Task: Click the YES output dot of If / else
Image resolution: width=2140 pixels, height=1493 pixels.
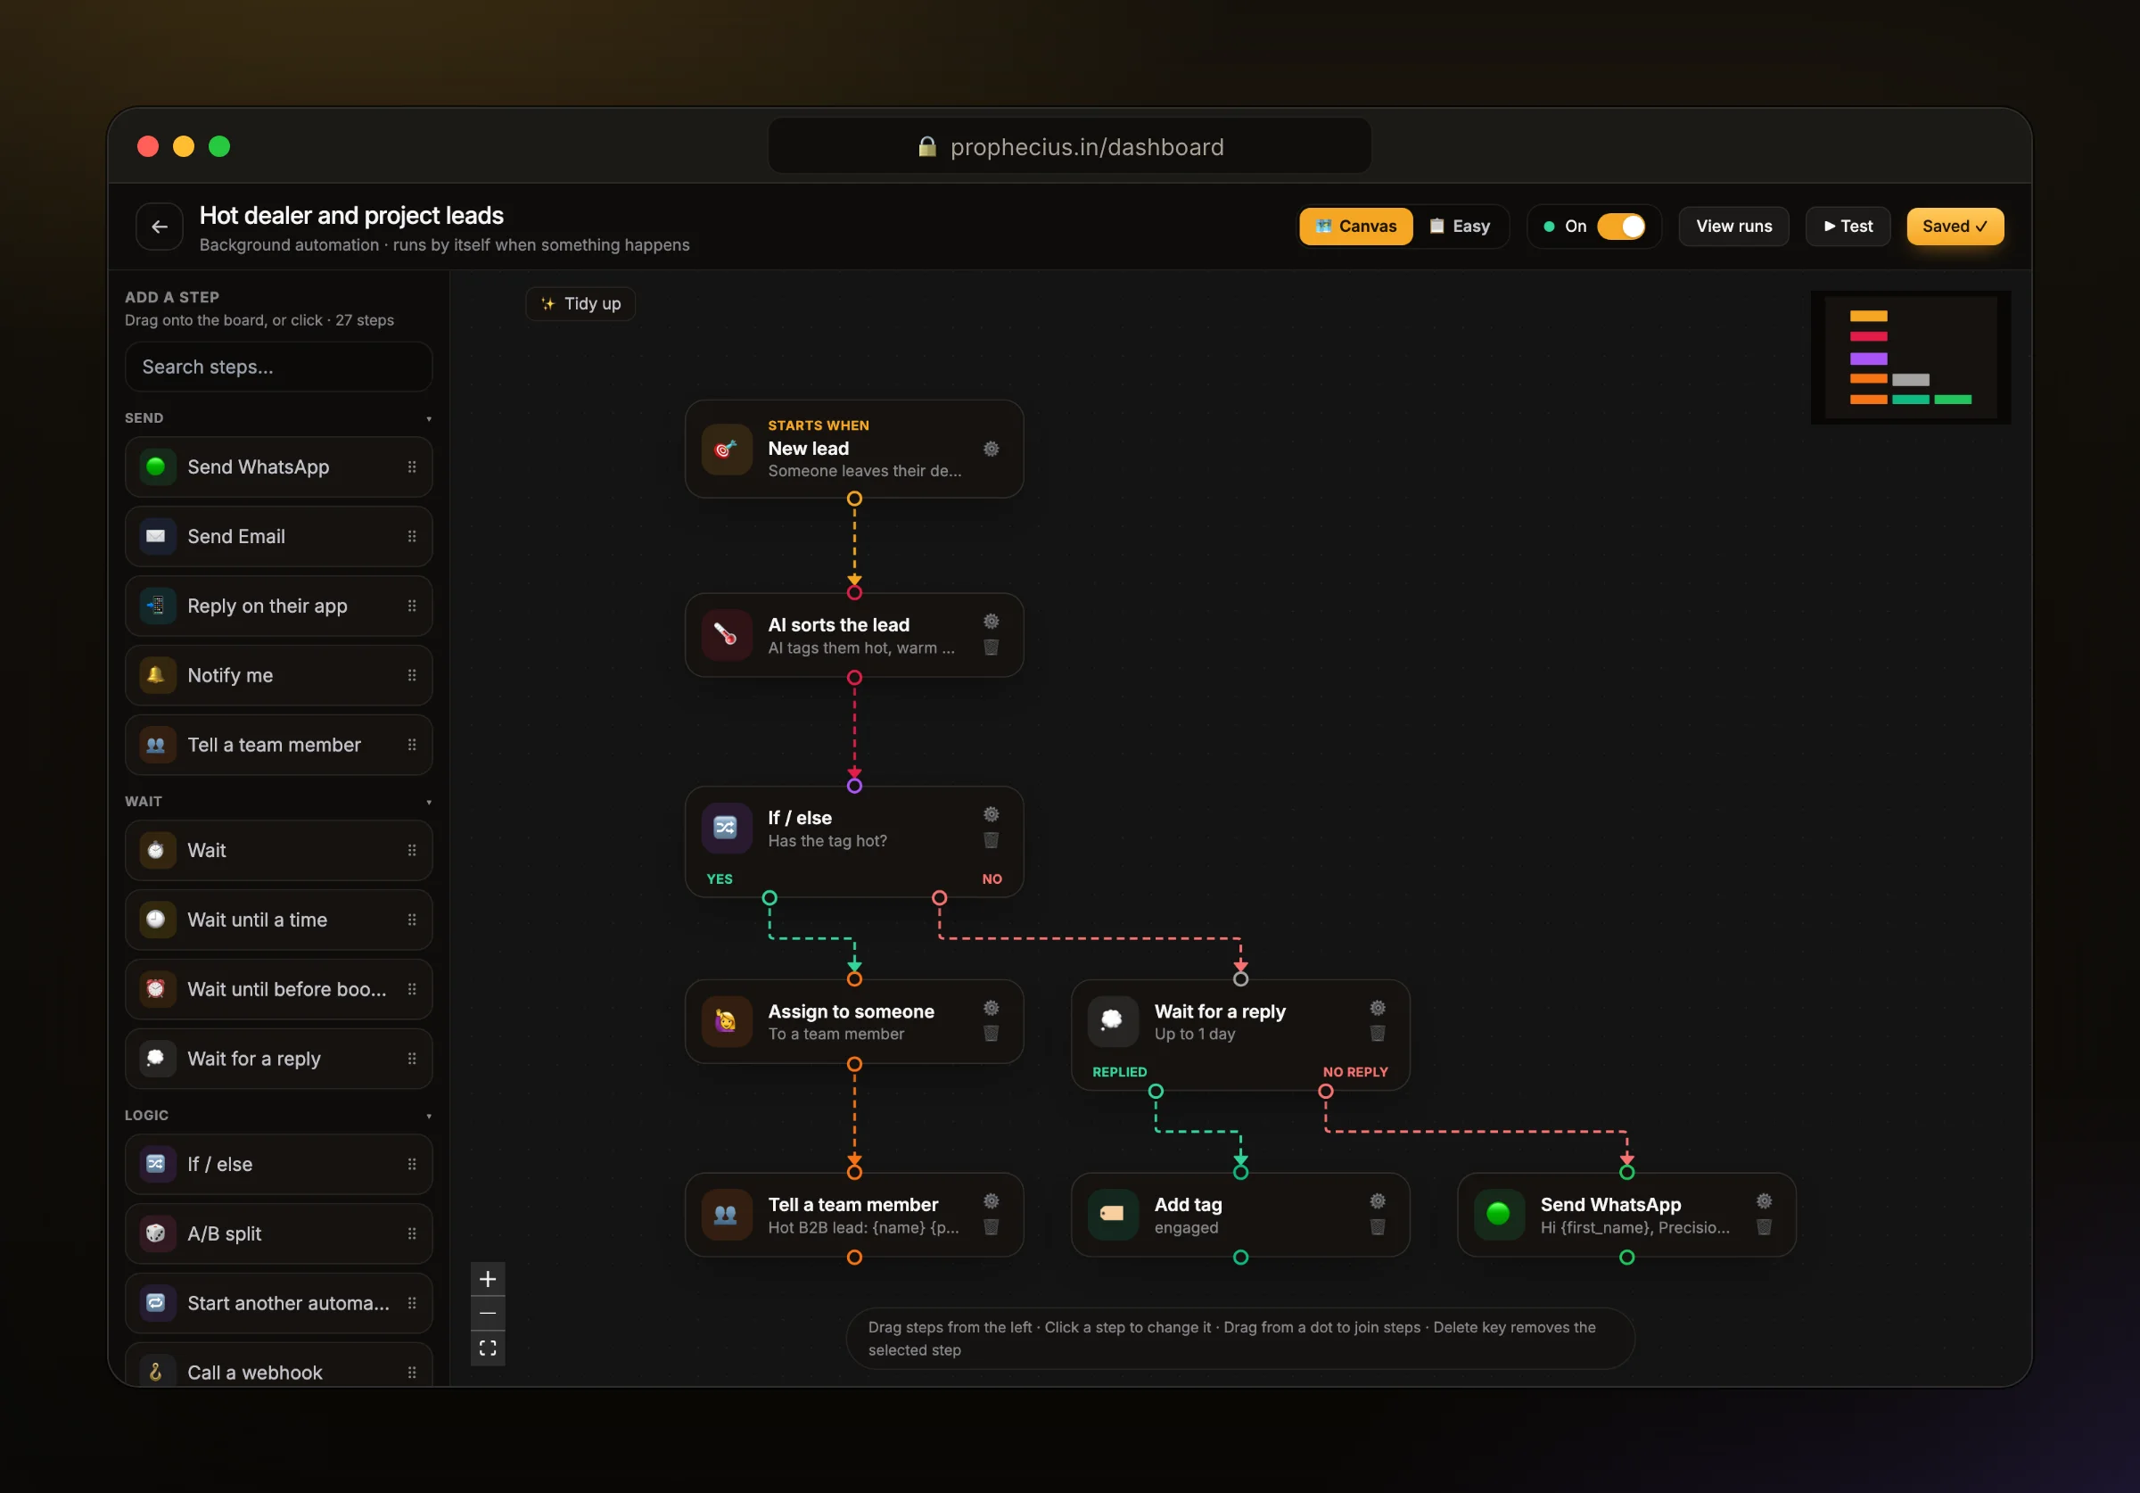Action: tap(769, 898)
